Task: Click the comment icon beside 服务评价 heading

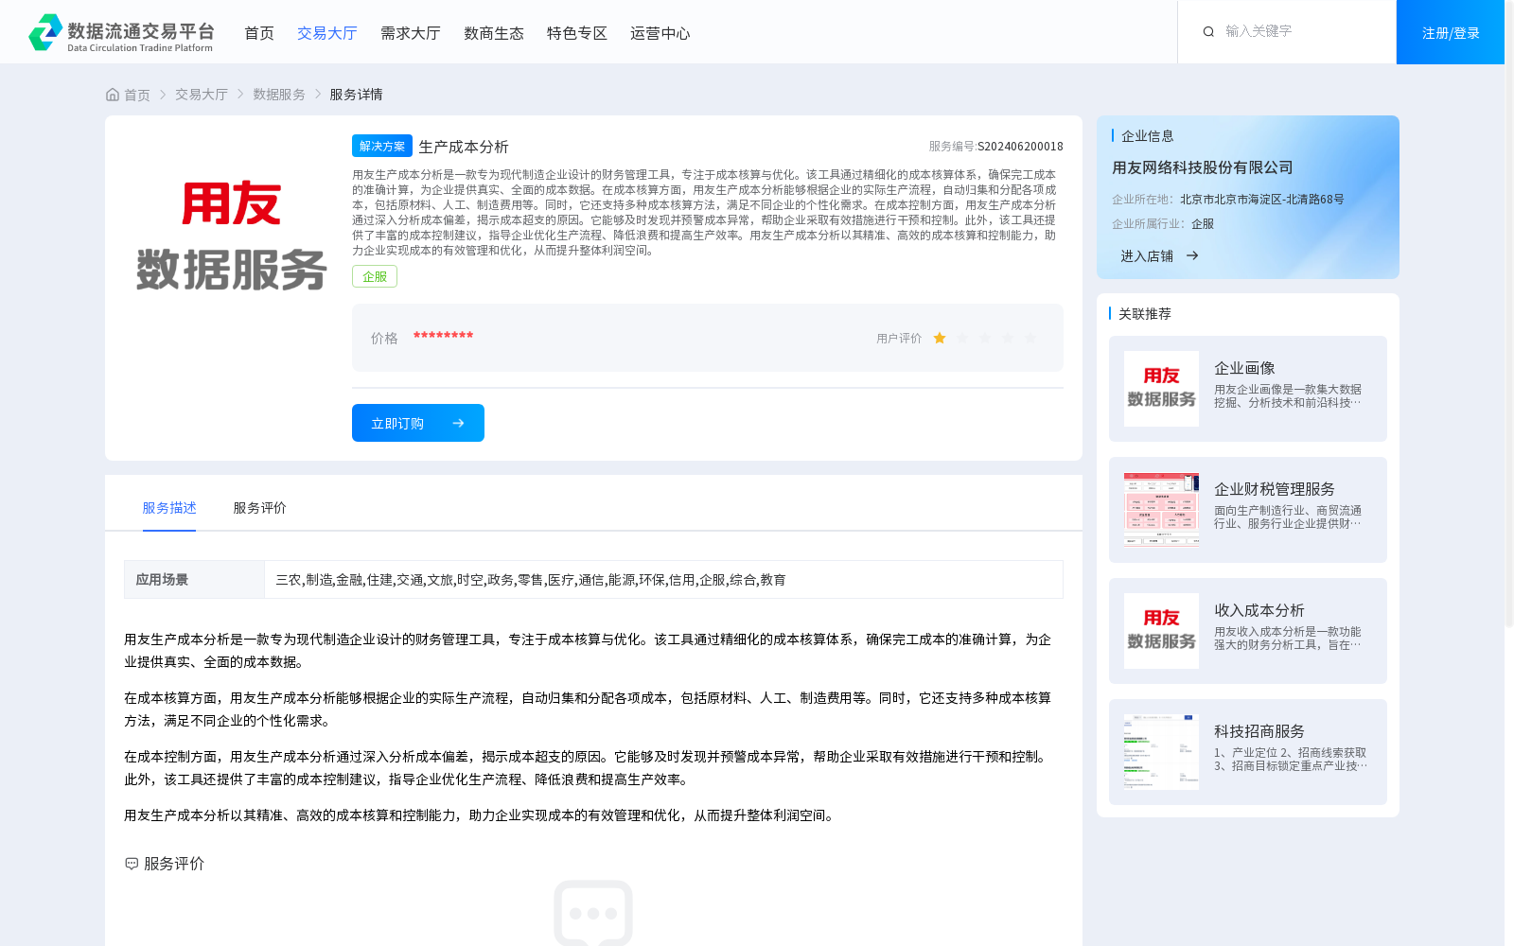Action: [132, 864]
